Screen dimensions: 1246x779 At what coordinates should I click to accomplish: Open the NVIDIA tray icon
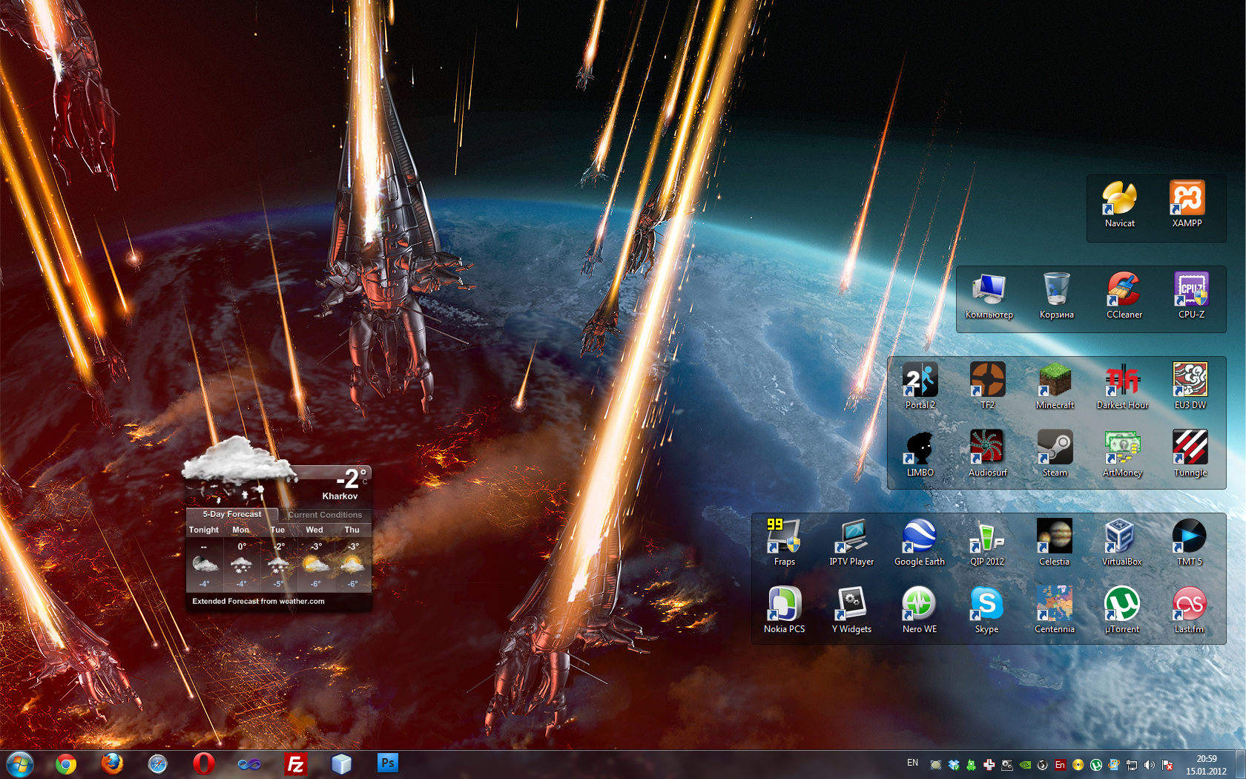pos(1025,765)
